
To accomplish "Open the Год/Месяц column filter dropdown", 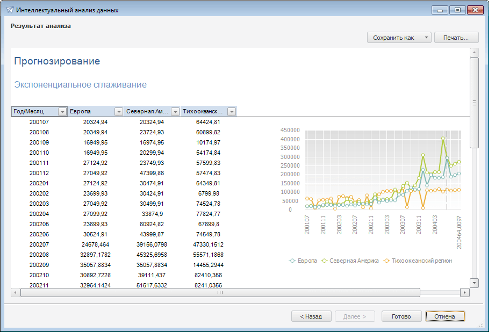I will (62, 112).
